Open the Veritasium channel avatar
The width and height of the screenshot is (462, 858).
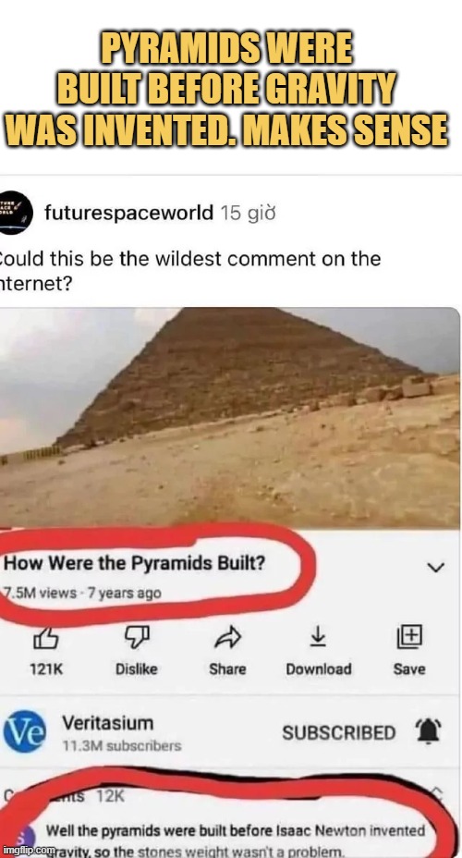click(x=25, y=731)
